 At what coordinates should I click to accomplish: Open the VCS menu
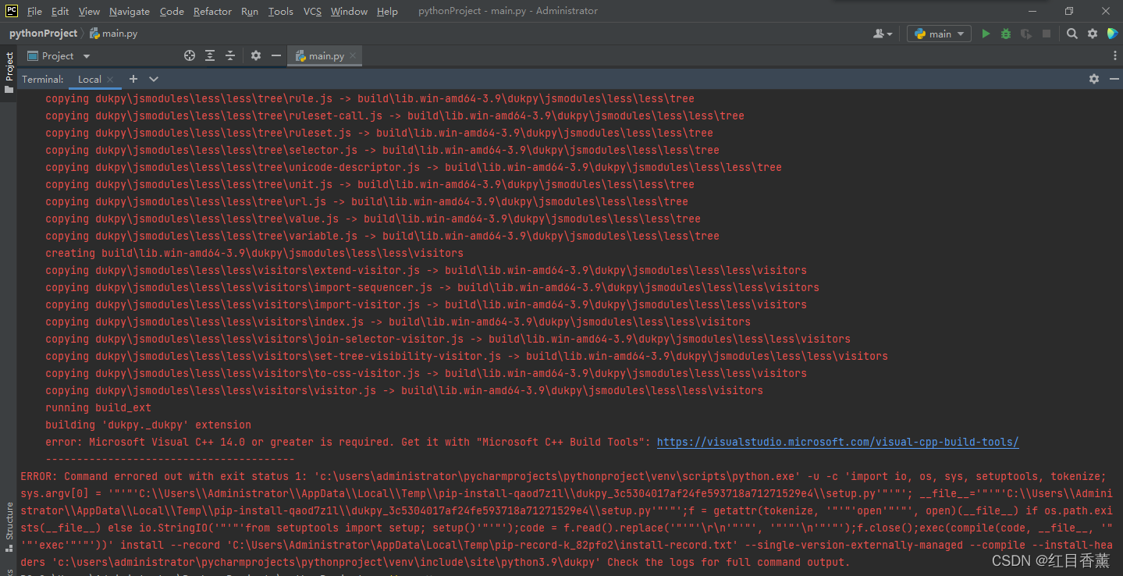[x=312, y=11]
